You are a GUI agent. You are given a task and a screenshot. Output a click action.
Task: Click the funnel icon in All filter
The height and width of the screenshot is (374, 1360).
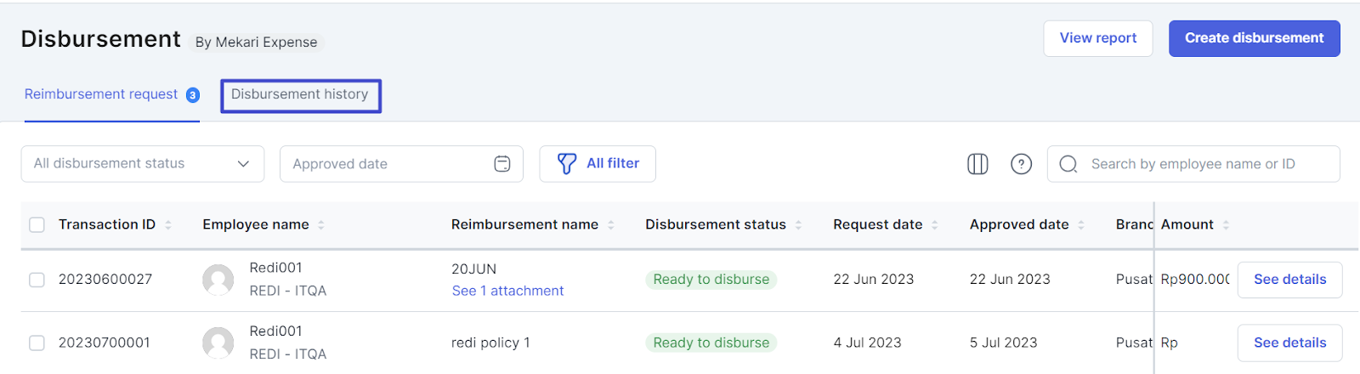[x=567, y=164]
